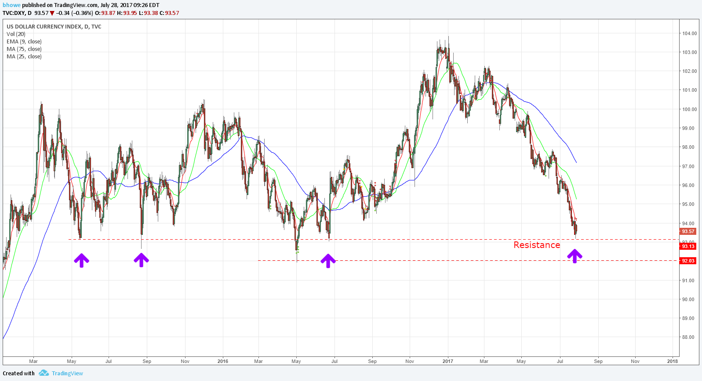The width and height of the screenshot is (702, 381).
Task: Select the 'MA (25, close)' indicator label
Action: (24, 57)
